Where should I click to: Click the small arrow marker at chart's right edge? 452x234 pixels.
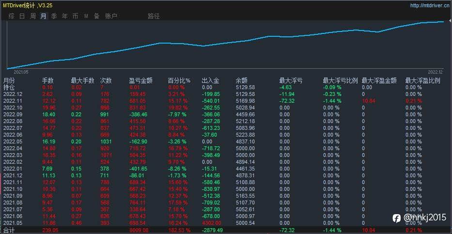(x=450, y=21)
